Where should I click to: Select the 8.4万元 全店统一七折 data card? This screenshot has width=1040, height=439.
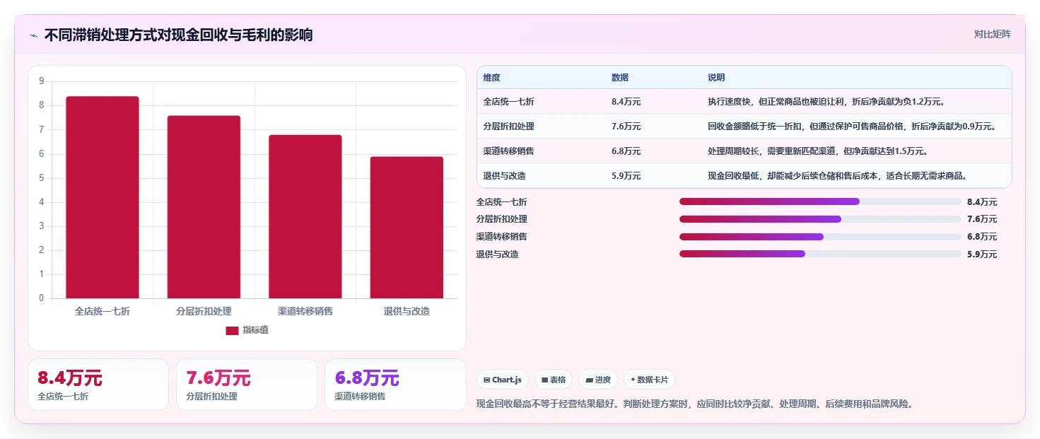[98, 385]
